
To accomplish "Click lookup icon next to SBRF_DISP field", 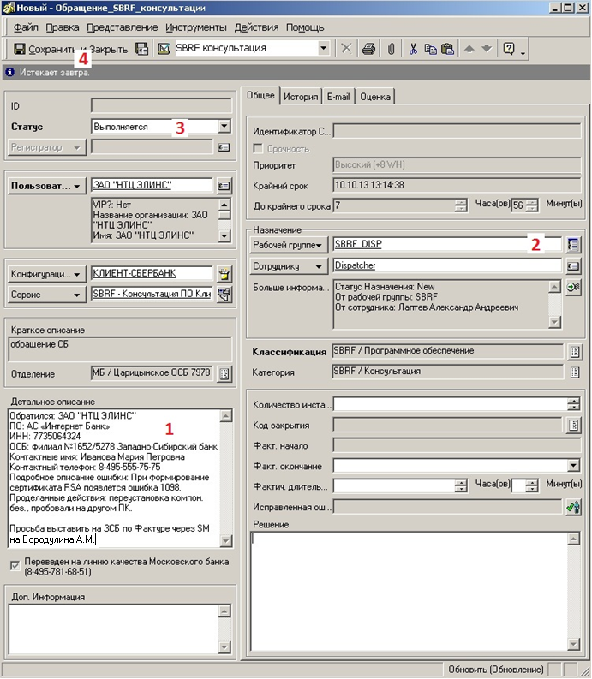I will pyautogui.click(x=573, y=244).
